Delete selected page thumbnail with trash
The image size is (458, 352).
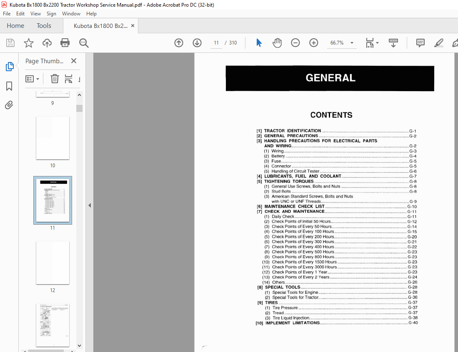click(55, 79)
